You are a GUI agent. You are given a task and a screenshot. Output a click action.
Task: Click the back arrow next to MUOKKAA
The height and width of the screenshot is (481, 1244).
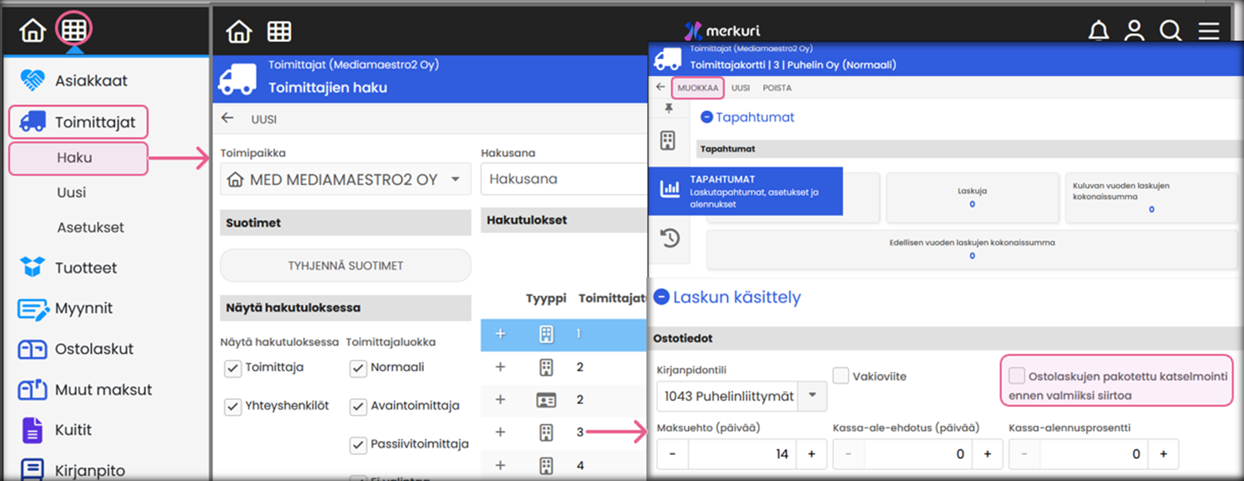660,87
